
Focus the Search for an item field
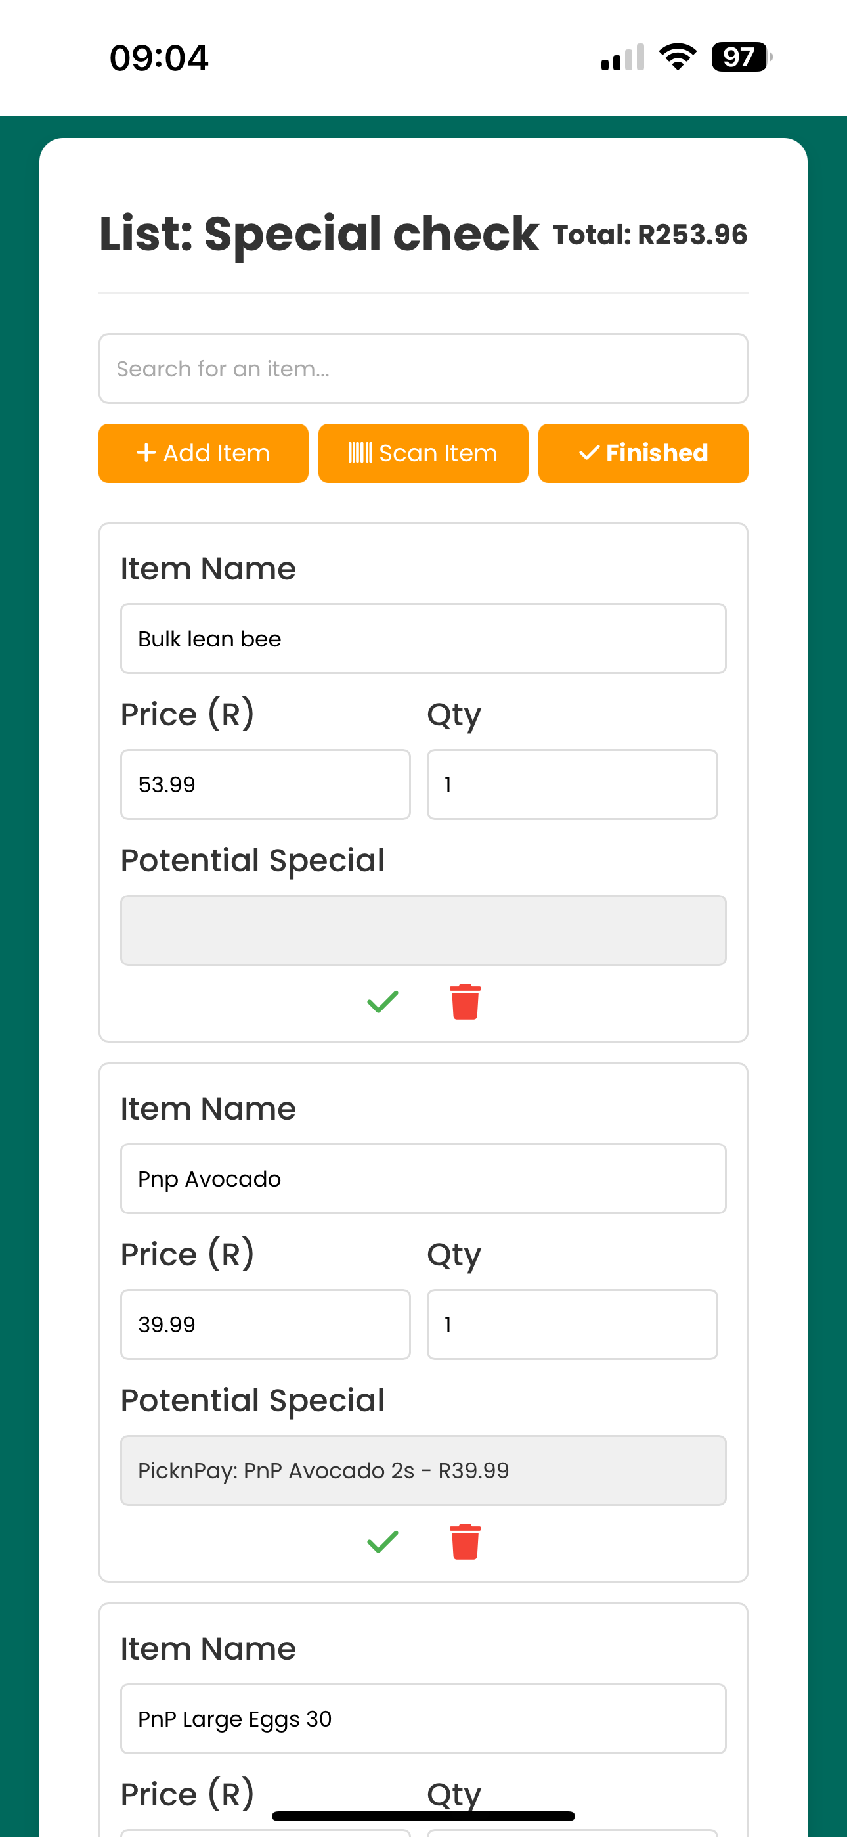coord(423,369)
